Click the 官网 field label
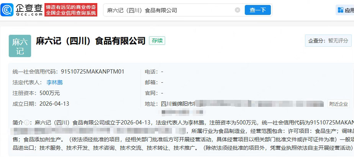Image resolution: width=354 pixels, height=157 pixels. [x=151, y=93]
